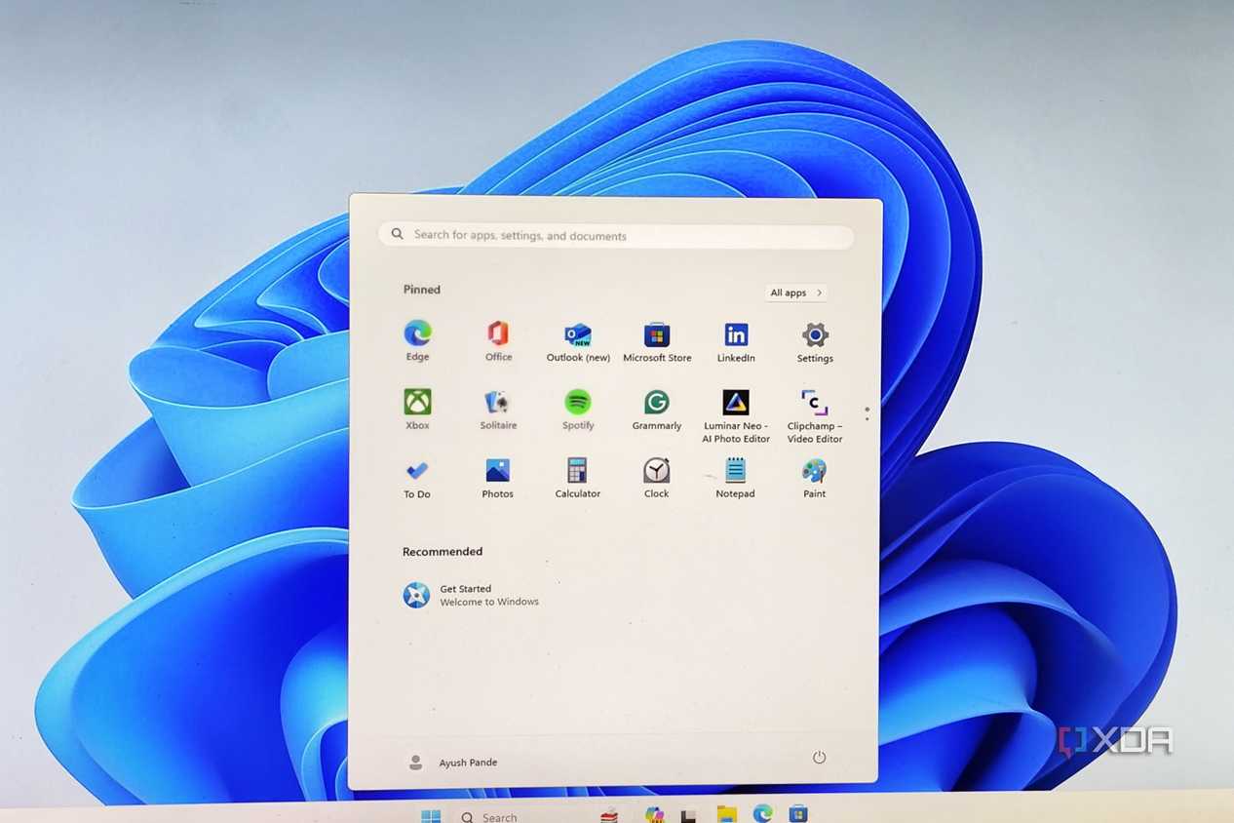This screenshot has height=823, width=1234.
Task: Open the Grammarly app
Action: [657, 410]
